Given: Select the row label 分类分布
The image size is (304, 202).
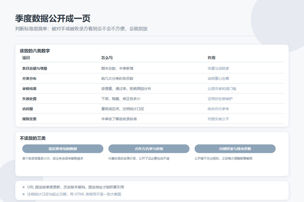Looking at the screenshot, I should pyautogui.click(x=29, y=79).
